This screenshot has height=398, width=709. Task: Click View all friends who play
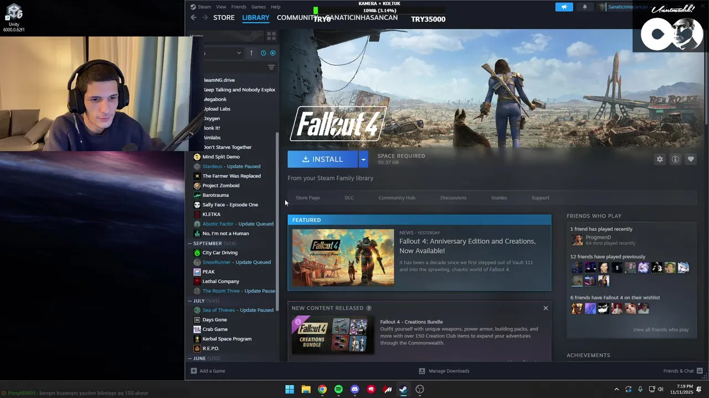coord(660,329)
